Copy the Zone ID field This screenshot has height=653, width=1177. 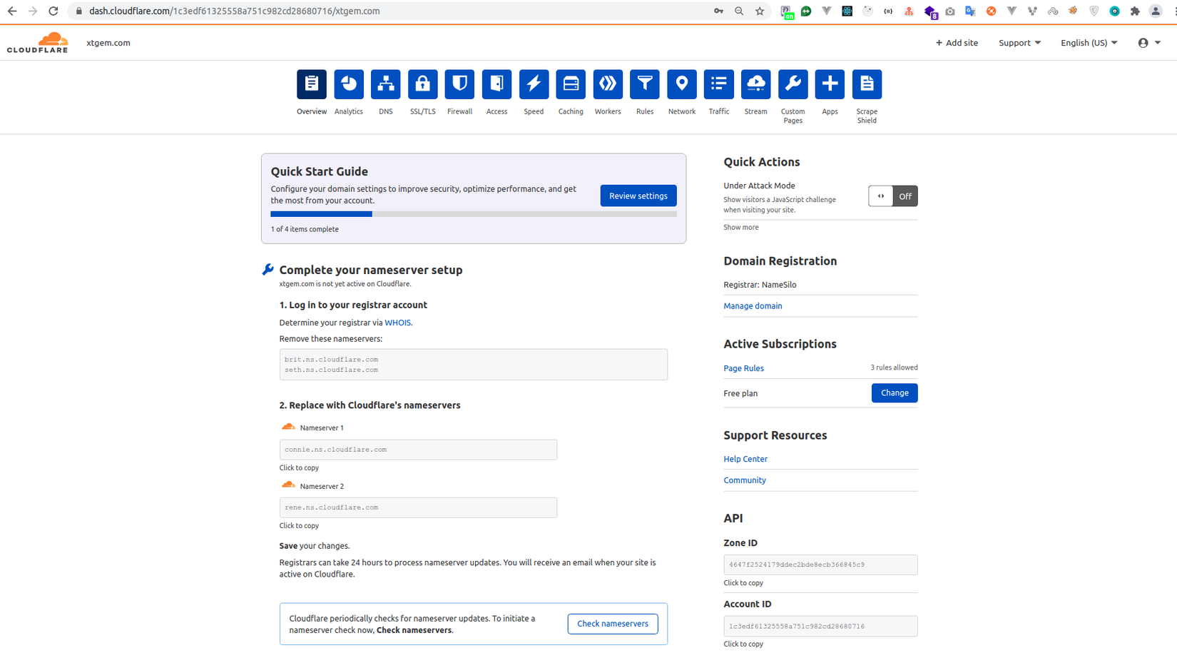(x=820, y=565)
